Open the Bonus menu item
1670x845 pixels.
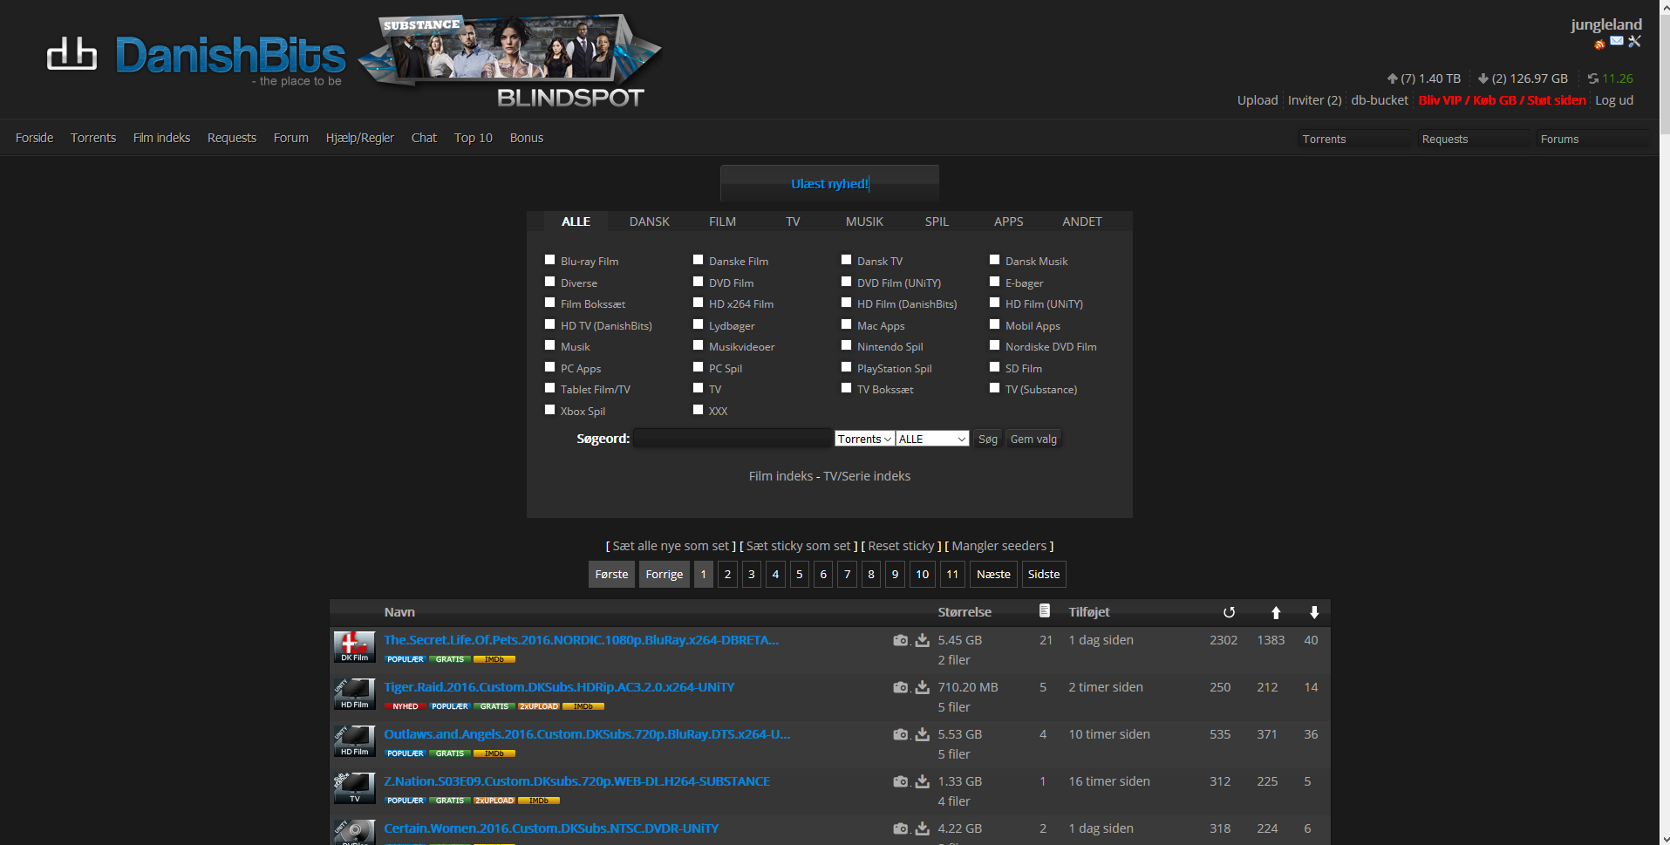(x=527, y=138)
